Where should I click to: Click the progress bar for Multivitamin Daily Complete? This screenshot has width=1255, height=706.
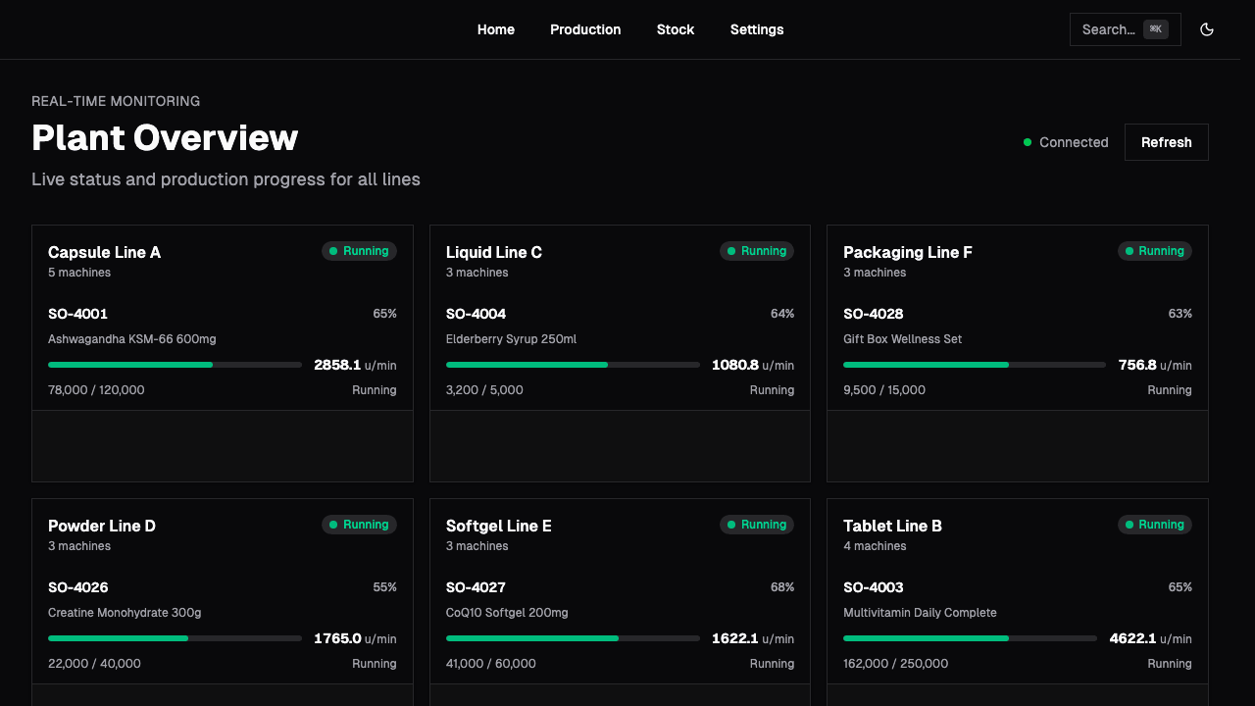point(970,638)
